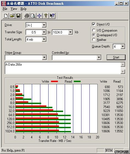This screenshot has width=130, height=154.
Task: Click the read value 3896
Action: 120,99
